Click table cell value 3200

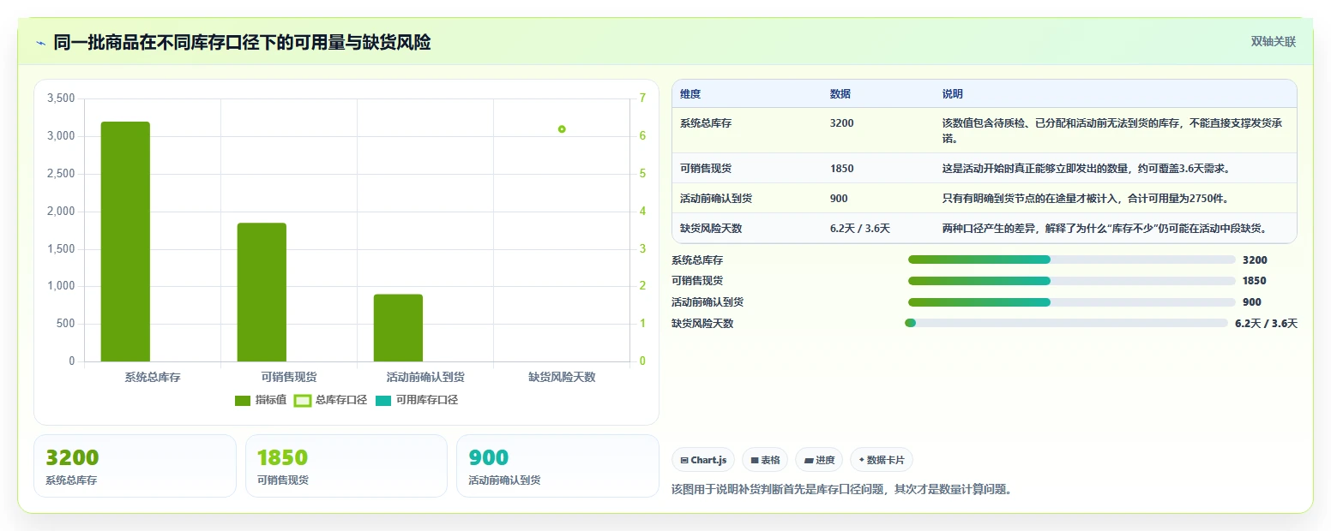tap(842, 123)
